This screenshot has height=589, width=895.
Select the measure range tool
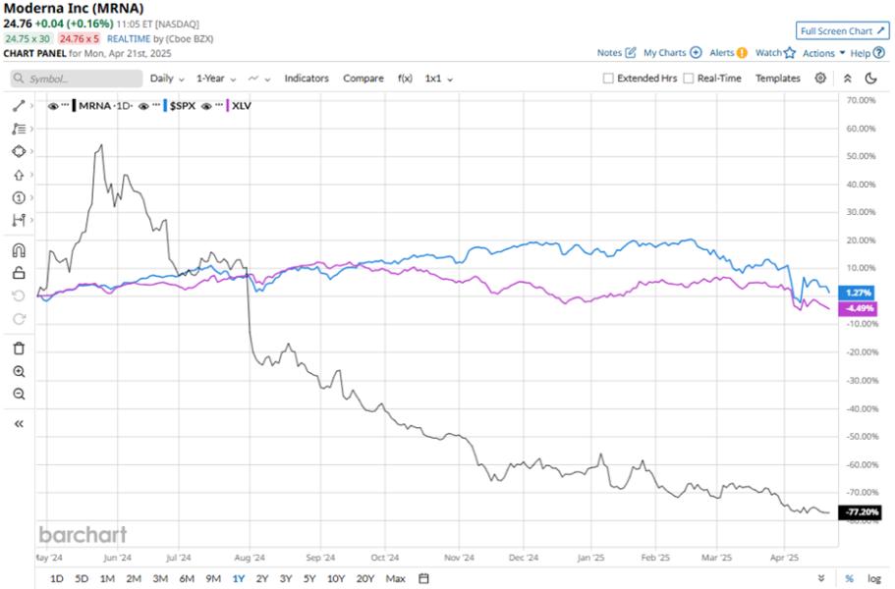tap(19, 220)
